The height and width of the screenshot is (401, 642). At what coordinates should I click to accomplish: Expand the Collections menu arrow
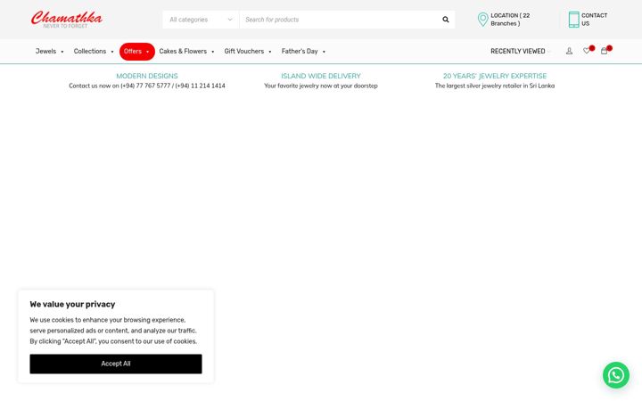(x=112, y=52)
